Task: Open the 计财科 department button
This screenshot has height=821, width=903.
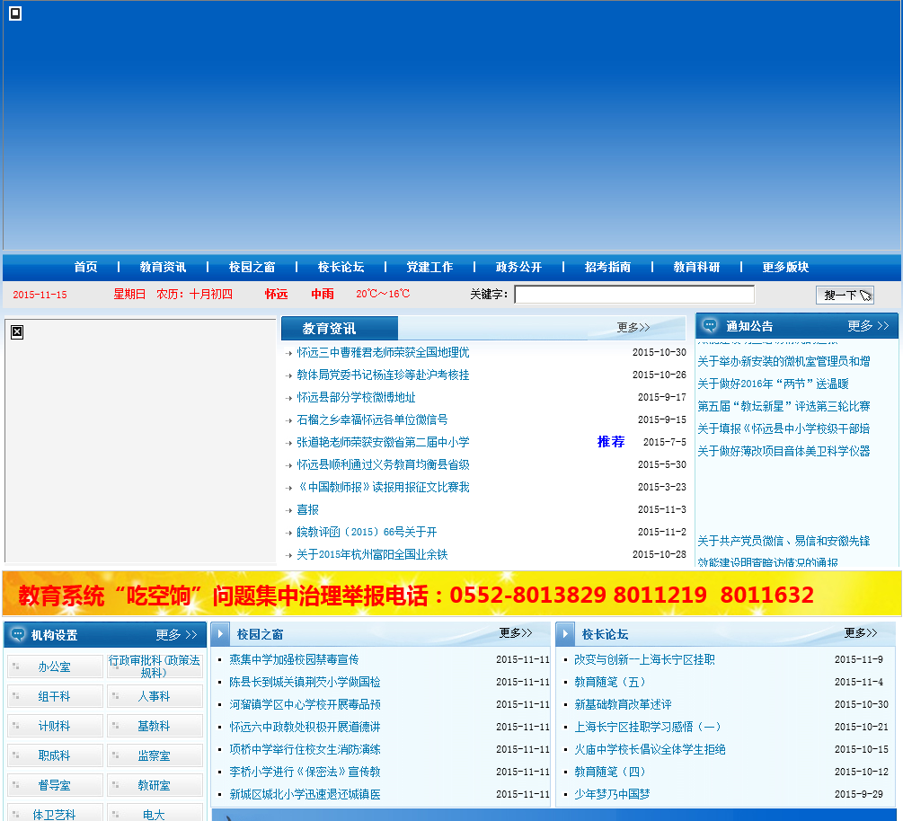Action: pyautogui.click(x=56, y=726)
